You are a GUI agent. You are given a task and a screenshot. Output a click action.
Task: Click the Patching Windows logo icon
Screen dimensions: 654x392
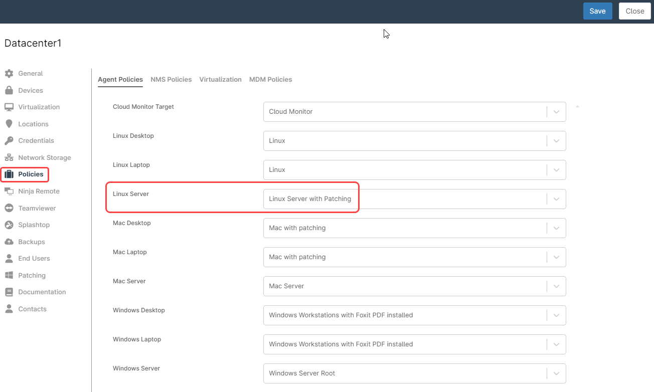pos(9,276)
